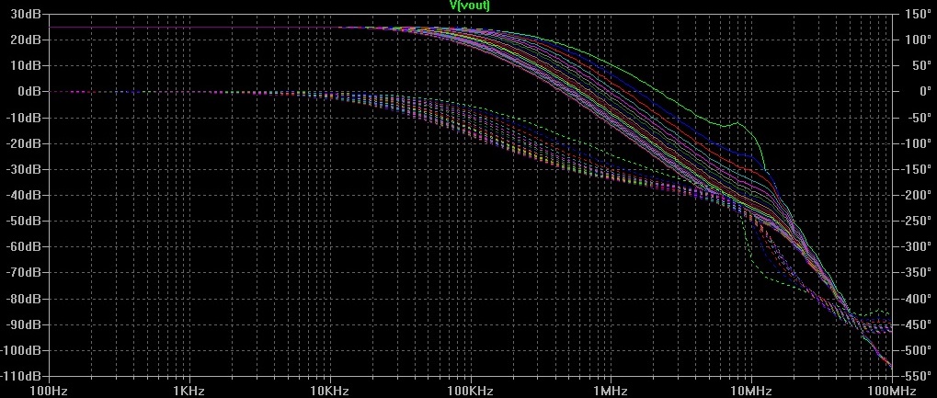937x398 pixels.
Task: Click the 100KHz frequency axis label
Action: (470, 392)
